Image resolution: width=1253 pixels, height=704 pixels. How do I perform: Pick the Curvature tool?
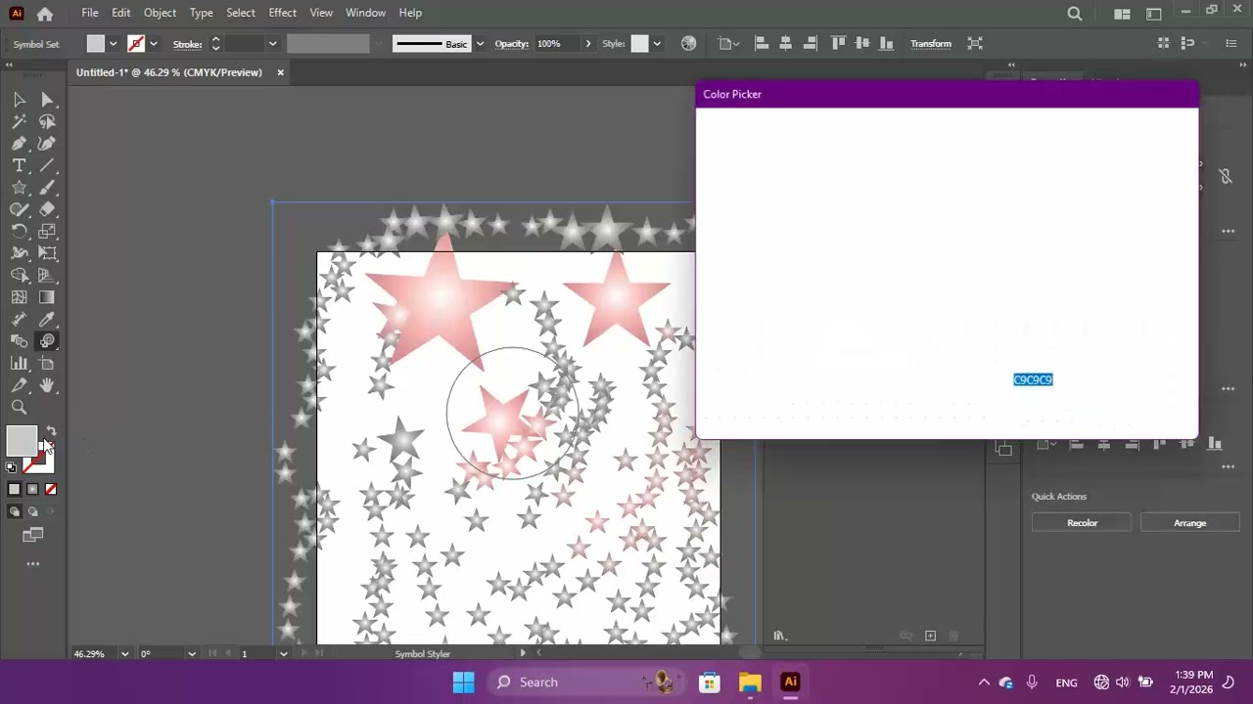click(47, 144)
